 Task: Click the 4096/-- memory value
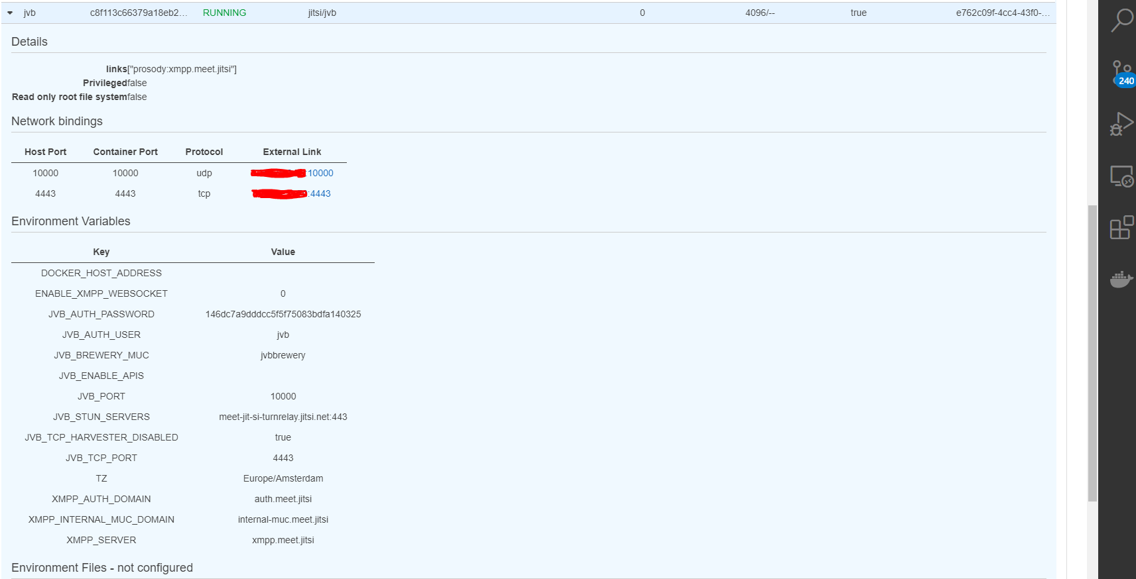(760, 13)
